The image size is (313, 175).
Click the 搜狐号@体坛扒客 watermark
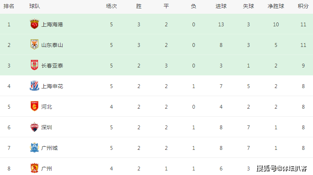(x=282, y=169)
